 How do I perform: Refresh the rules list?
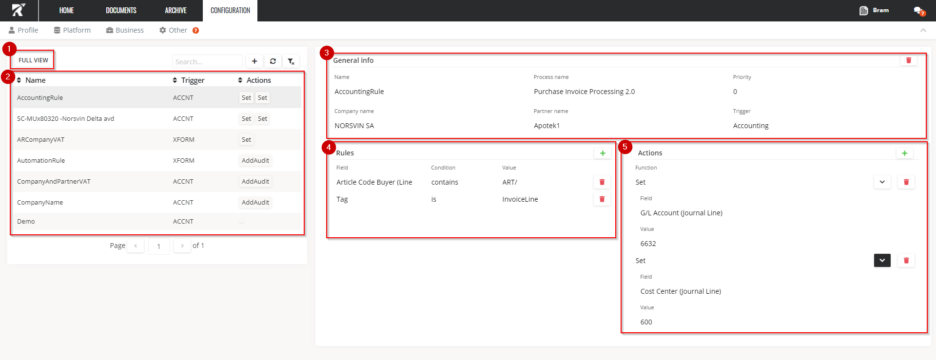pos(273,61)
